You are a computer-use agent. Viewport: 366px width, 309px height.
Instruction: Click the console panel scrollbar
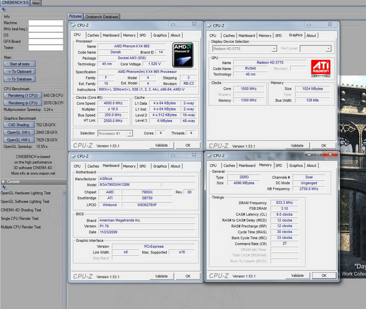coord(65,249)
